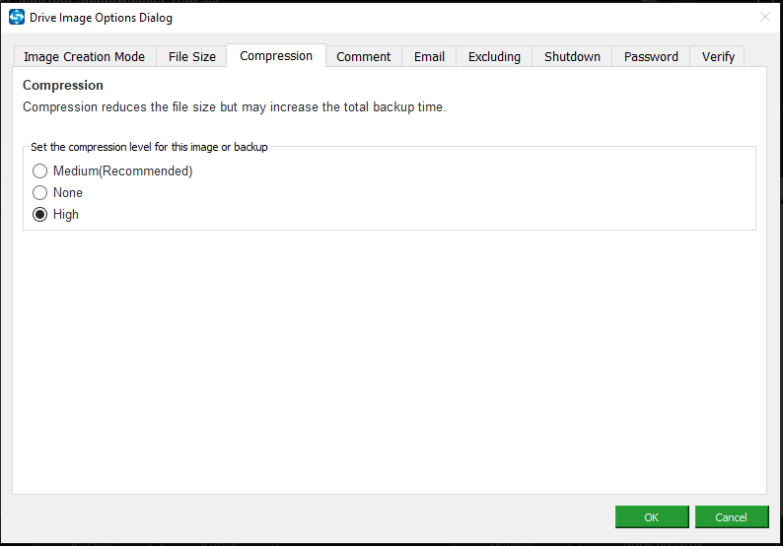
Task: Choose the None compression option
Action: [40, 193]
